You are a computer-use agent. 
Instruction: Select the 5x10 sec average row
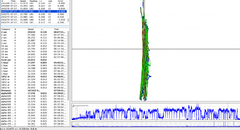tap(34, 60)
